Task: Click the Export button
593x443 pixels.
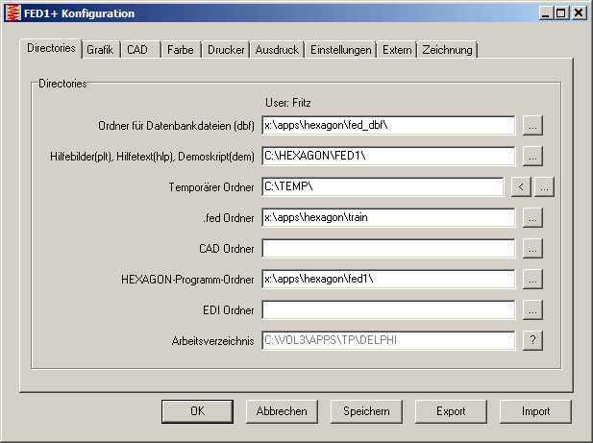Action: [x=451, y=411]
